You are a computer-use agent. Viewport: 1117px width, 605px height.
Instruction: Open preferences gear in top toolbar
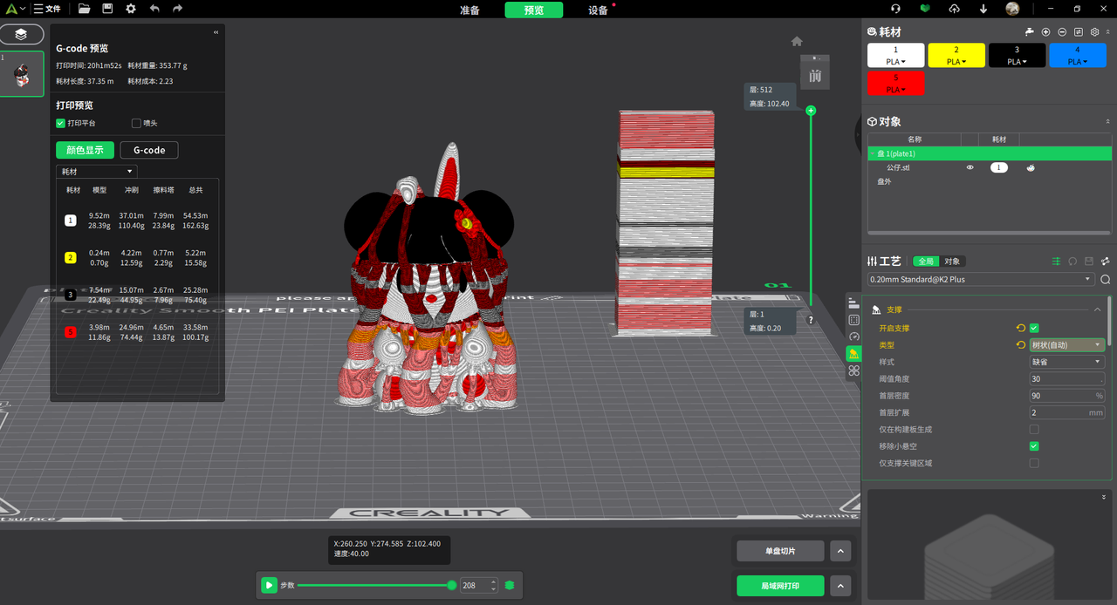click(x=131, y=9)
